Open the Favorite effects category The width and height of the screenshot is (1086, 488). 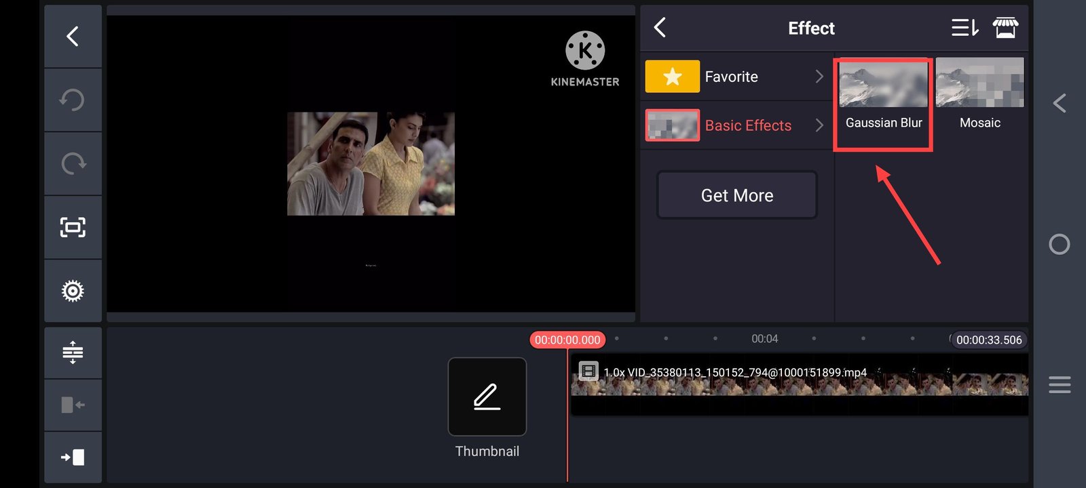tap(732, 77)
